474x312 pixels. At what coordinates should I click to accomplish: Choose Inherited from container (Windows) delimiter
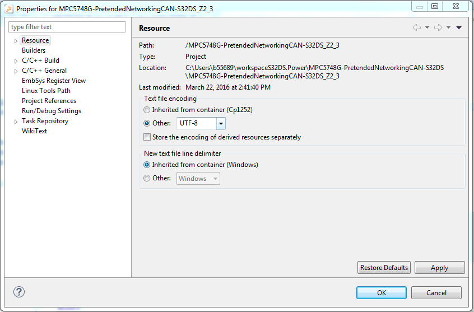[147, 165]
